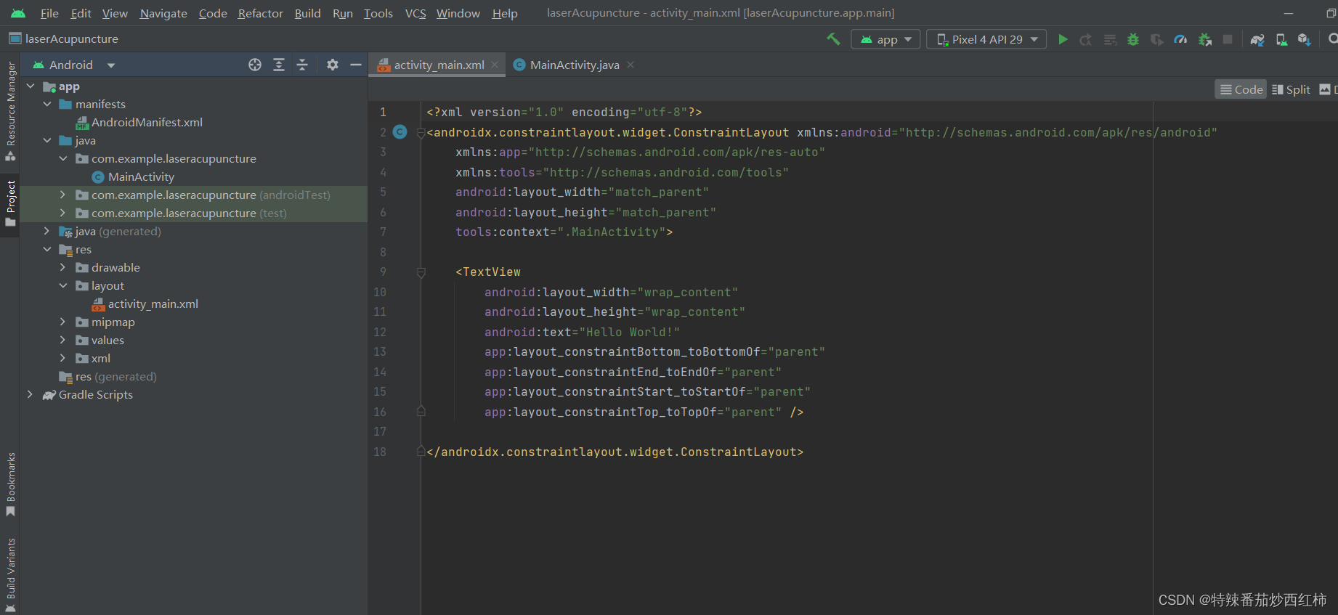Select activity_main.xml in the layout folder
The image size is (1338, 615).
coord(145,304)
